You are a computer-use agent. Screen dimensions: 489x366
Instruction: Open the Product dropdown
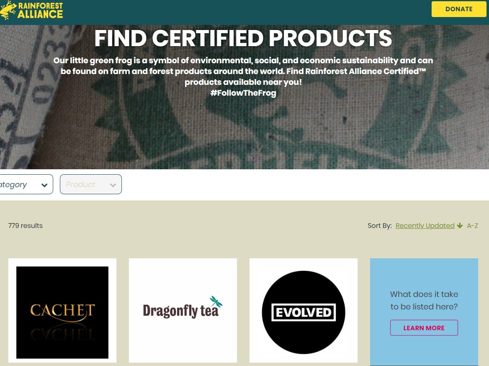click(91, 184)
